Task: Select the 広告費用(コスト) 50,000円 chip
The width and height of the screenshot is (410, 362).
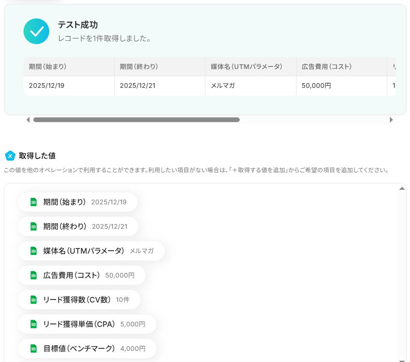Action: click(x=81, y=275)
